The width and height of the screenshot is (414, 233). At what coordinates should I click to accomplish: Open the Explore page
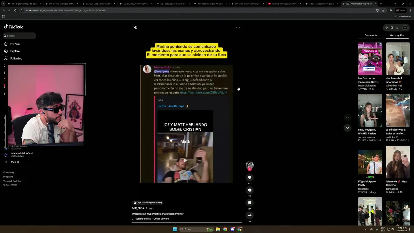15,51
